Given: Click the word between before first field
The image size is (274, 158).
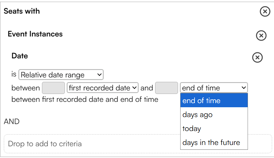Looking at the screenshot, I should [x=26, y=88].
